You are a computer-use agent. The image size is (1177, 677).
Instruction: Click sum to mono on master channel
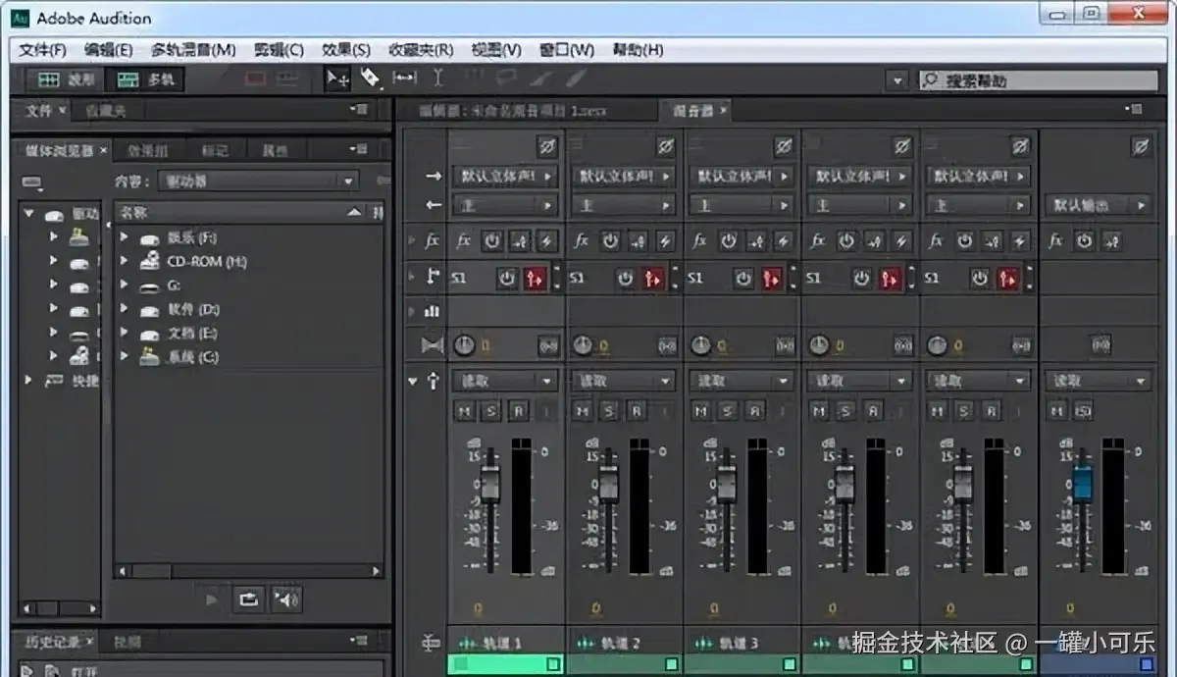[x=1100, y=345]
